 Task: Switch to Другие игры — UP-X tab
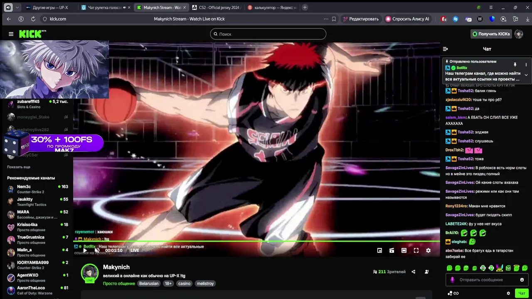point(50,7)
